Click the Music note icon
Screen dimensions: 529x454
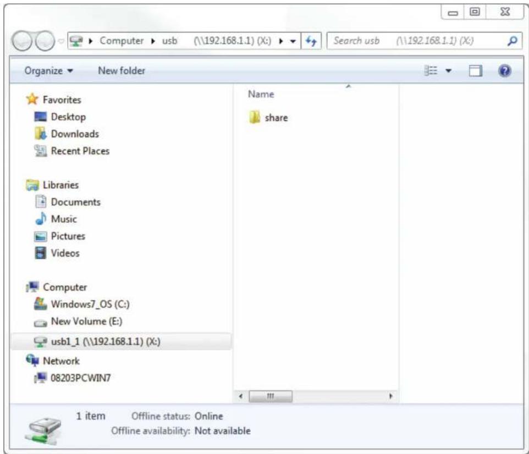pyautogui.click(x=41, y=219)
